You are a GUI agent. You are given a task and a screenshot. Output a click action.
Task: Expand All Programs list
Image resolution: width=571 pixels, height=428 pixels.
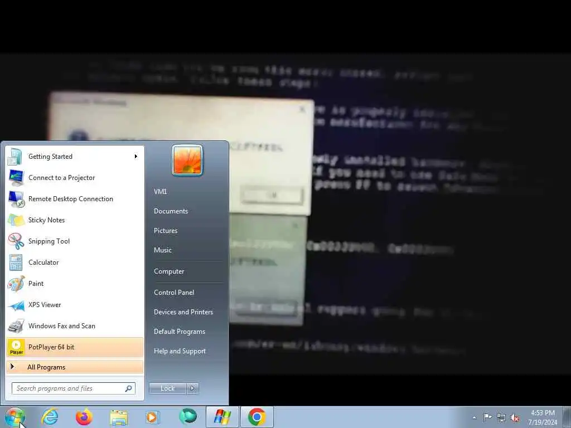[75, 367]
